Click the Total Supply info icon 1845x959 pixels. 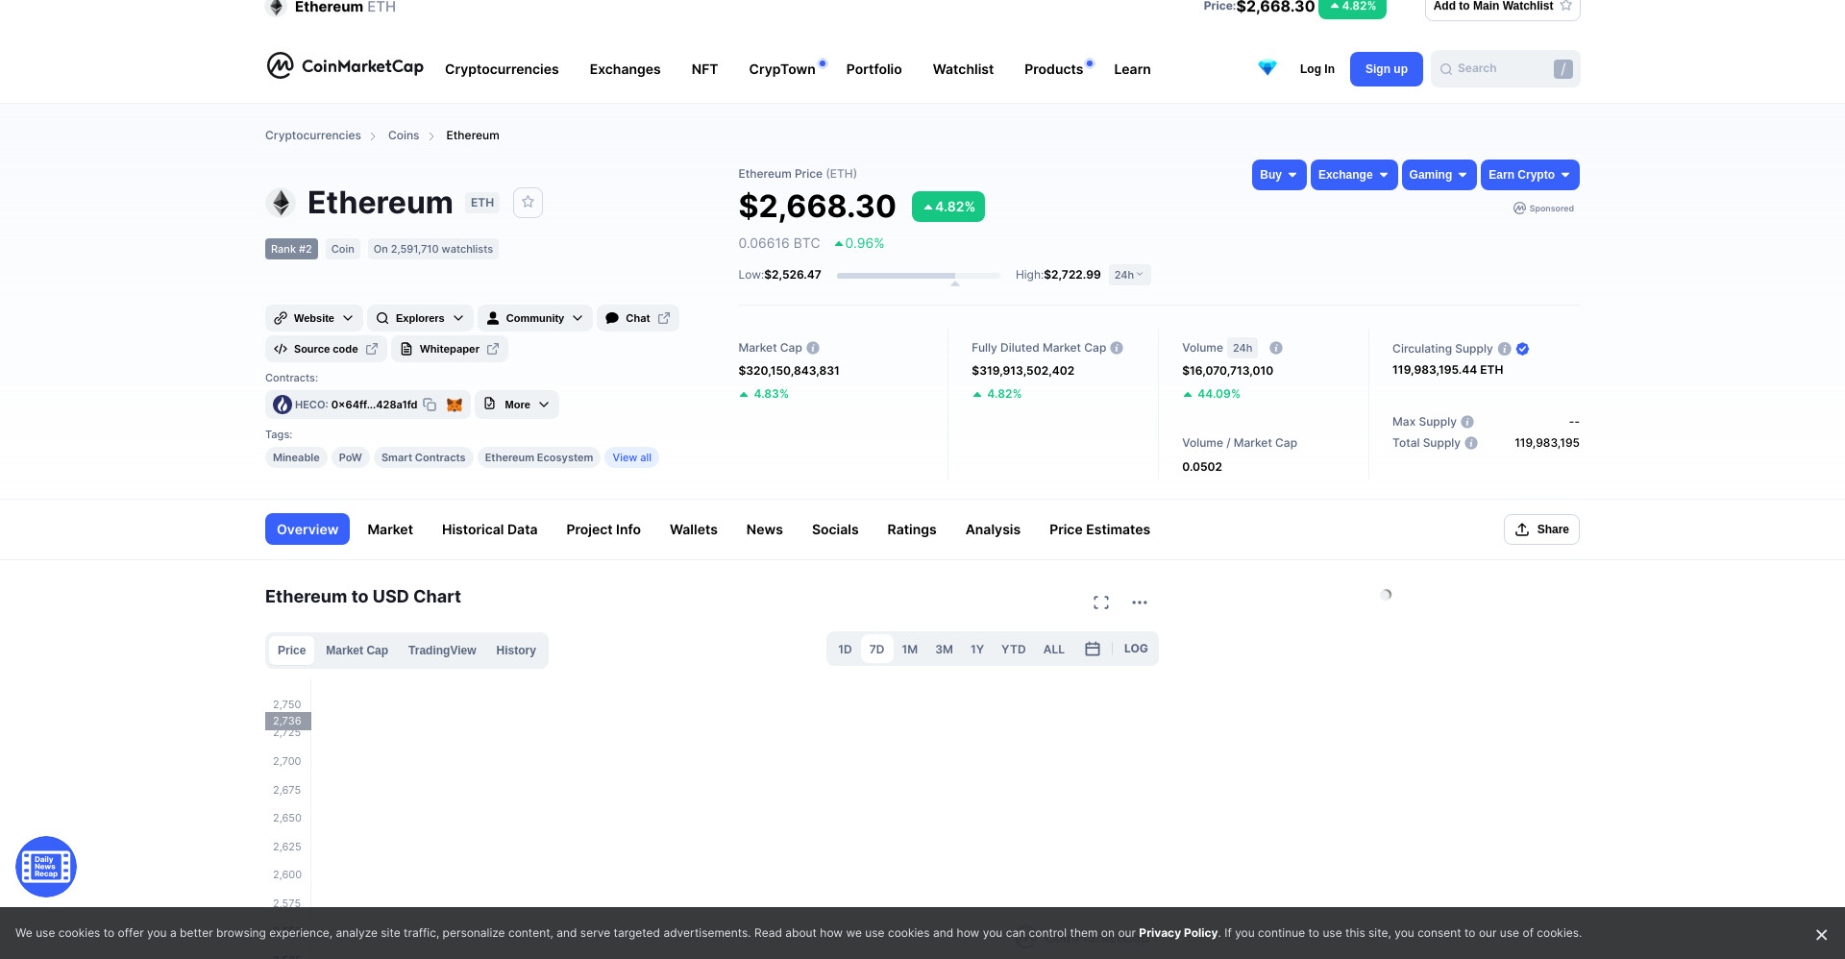[x=1471, y=443]
